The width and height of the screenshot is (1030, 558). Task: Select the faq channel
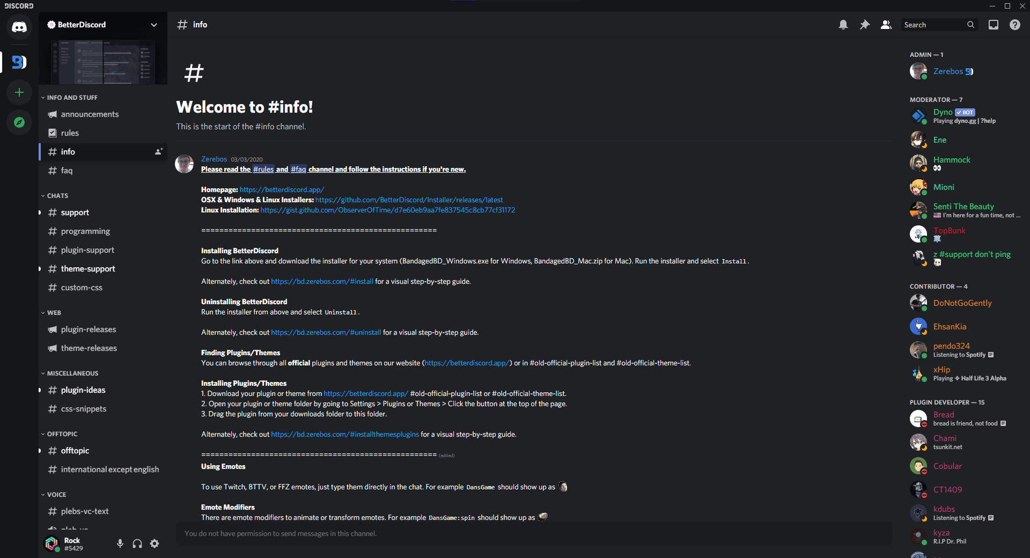pyautogui.click(x=103, y=171)
